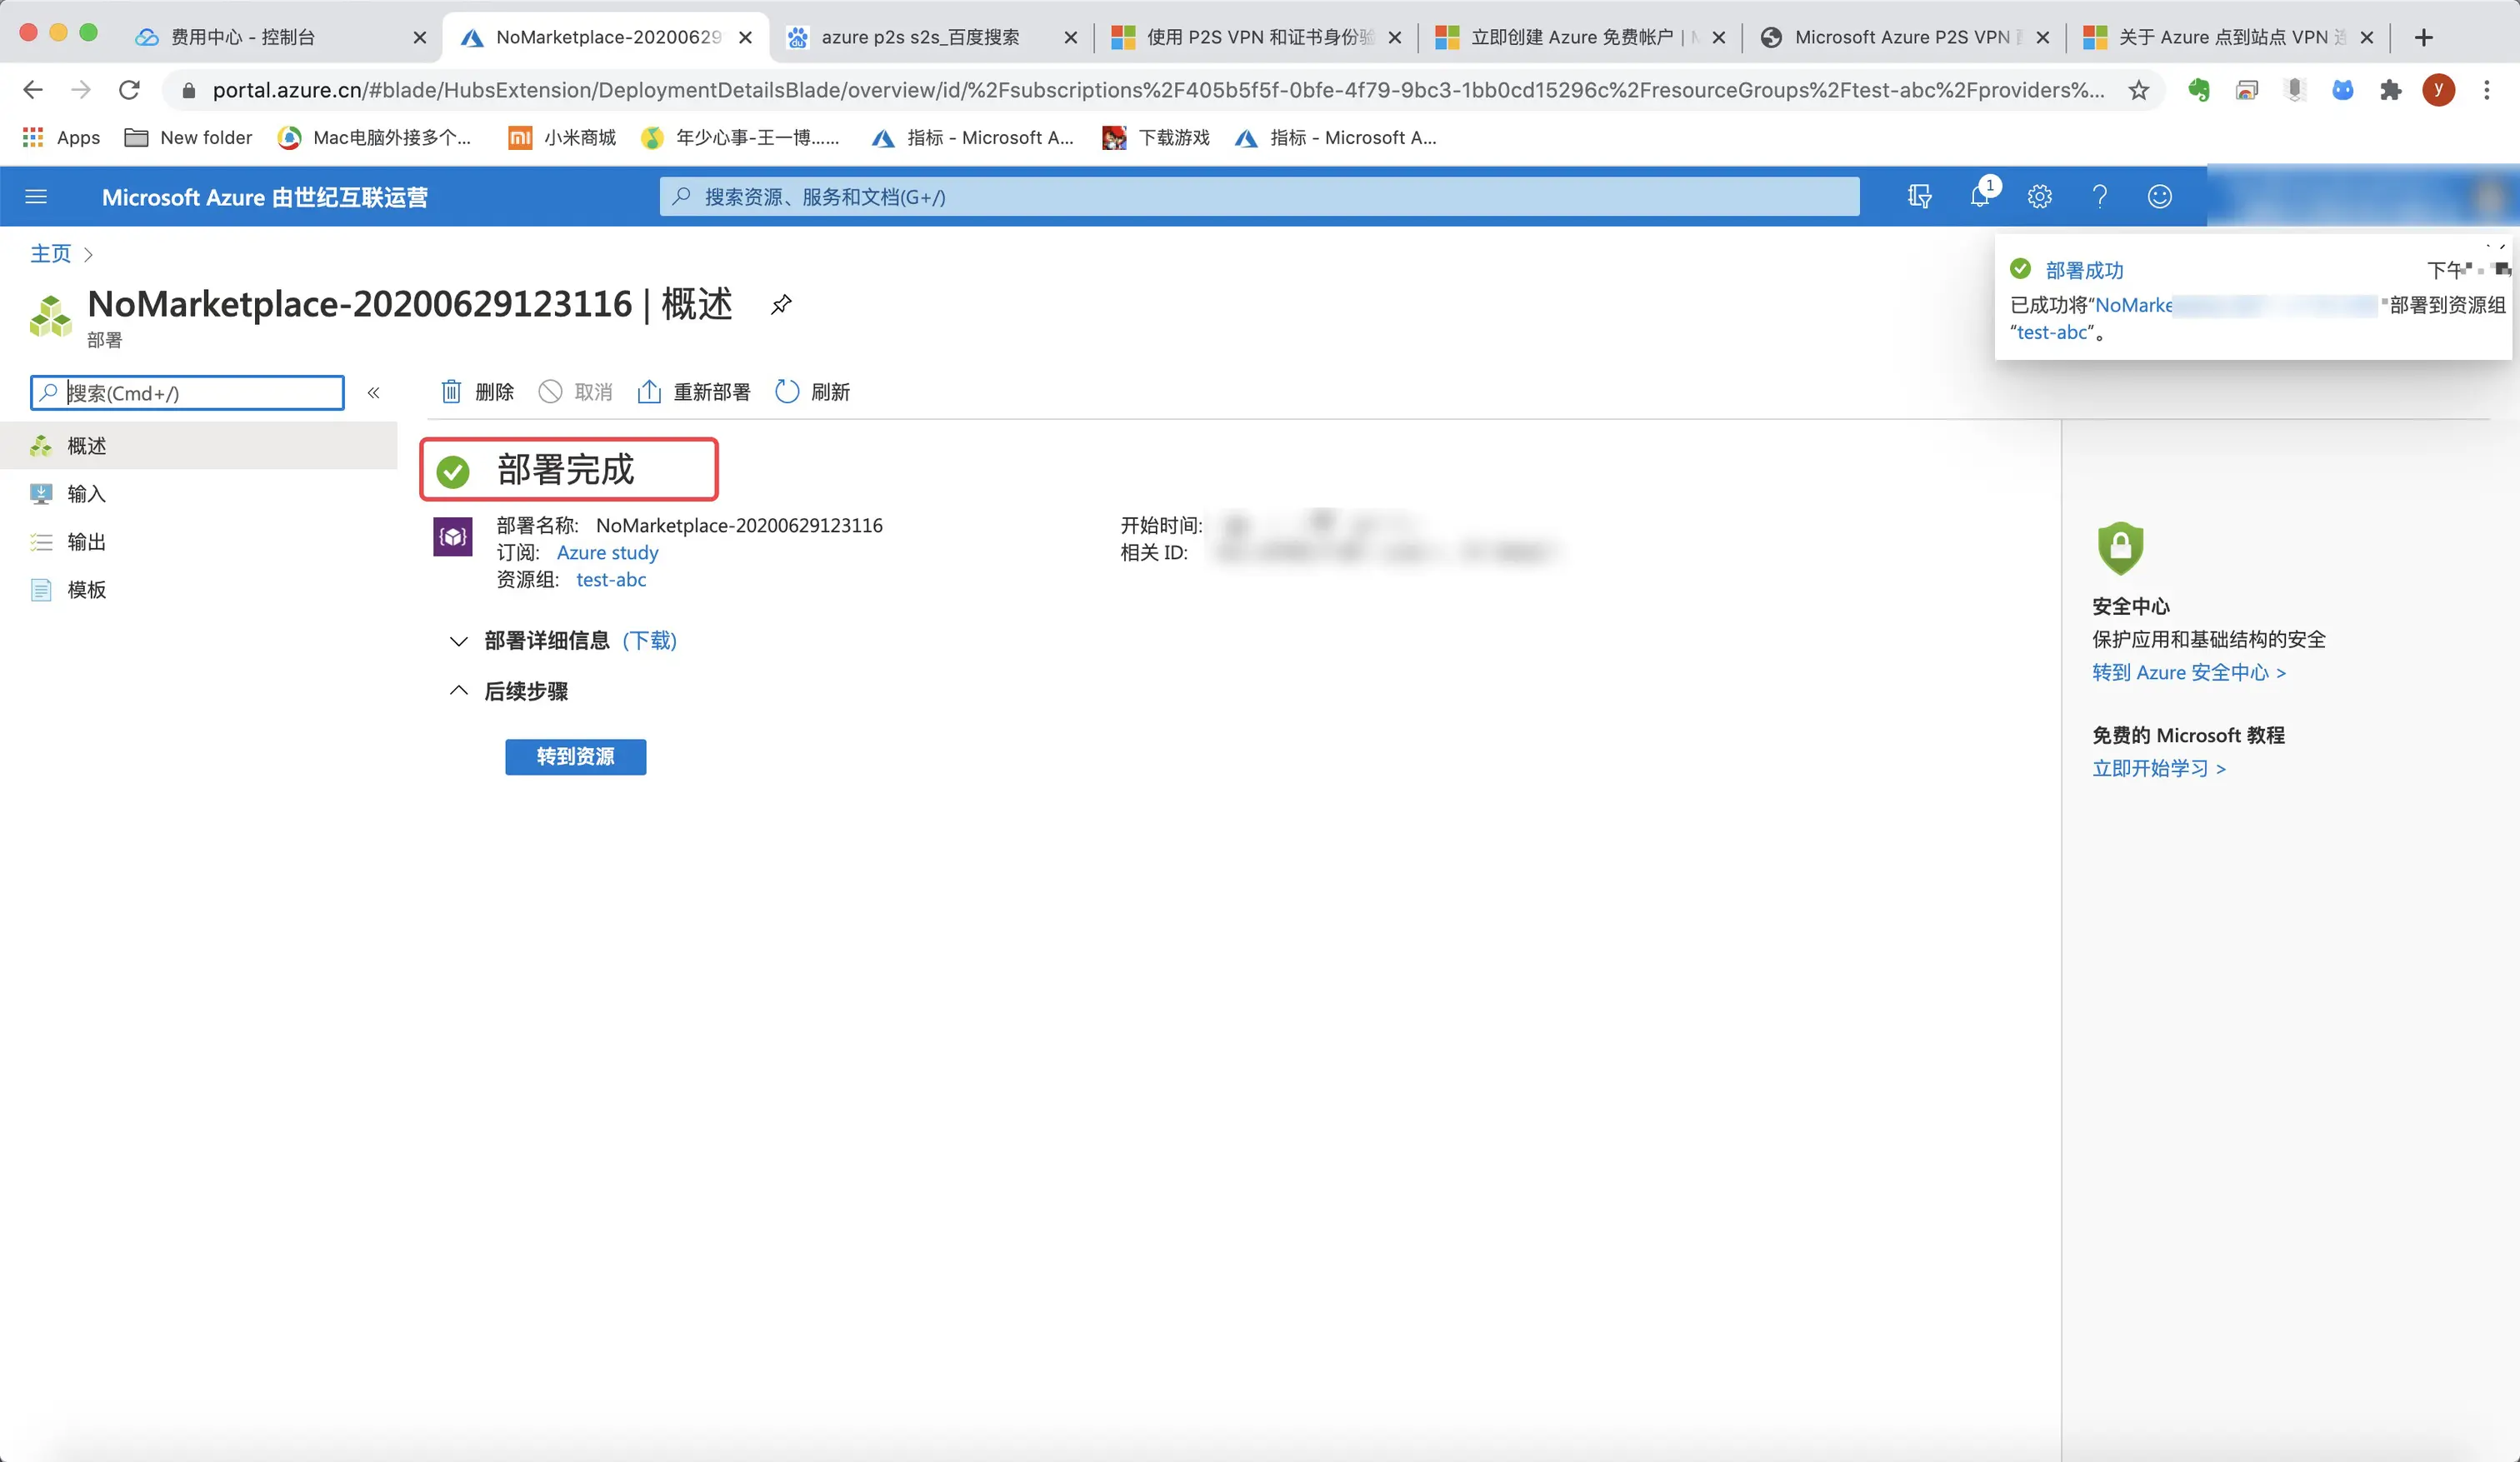This screenshot has width=2520, height=1462.
Task: Refresh the deployment with 刷新
Action: (812, 392)
